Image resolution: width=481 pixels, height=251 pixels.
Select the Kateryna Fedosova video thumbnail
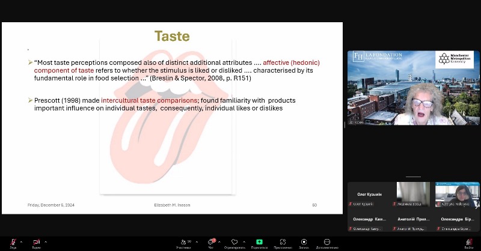(457, 195)
